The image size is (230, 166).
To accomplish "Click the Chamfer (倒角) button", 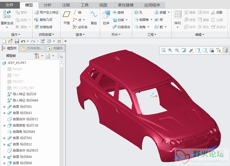I will coord(140,27).
